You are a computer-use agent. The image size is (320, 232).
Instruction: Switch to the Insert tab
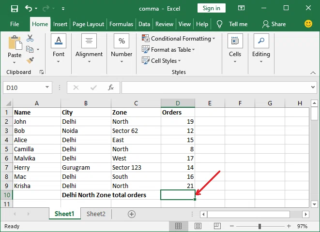click(60, 24)
